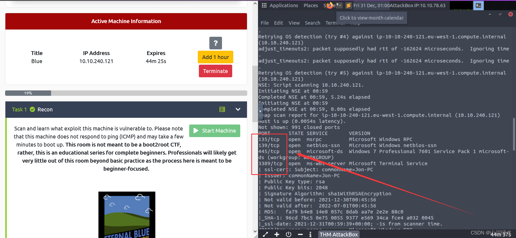Click the date and time clock
The width and height of the screenshot is (516, 238).
[371, 5]
